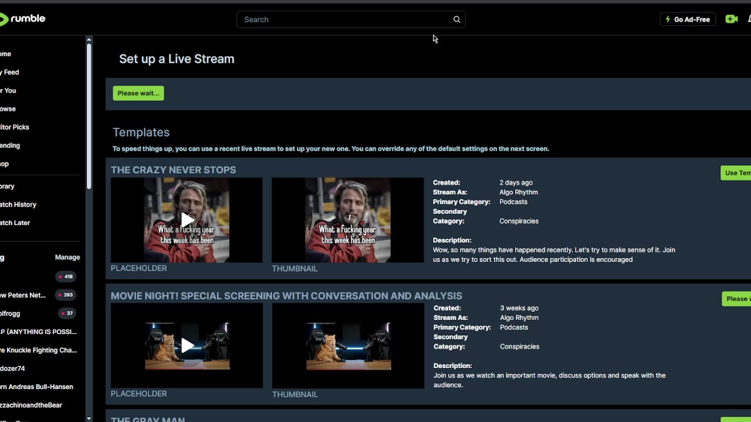
Task: Open Shop in the sidebar
Action: (x=5, y=164)
